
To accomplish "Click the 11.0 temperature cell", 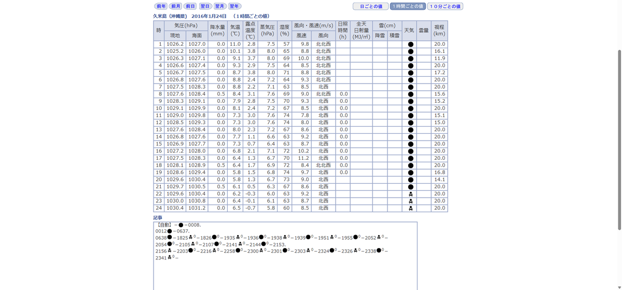I will [x=235, y=44].
